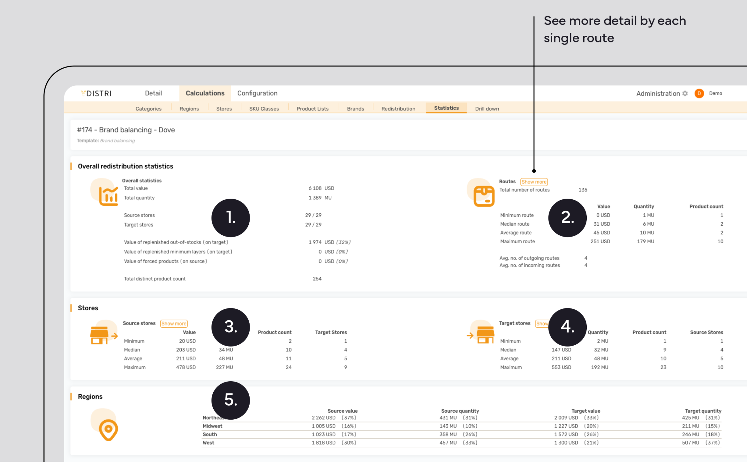The width and height of the screenshot is (747, 462).
Task: Select the Regions sub-tab
Action: click(x=189, y=109)
